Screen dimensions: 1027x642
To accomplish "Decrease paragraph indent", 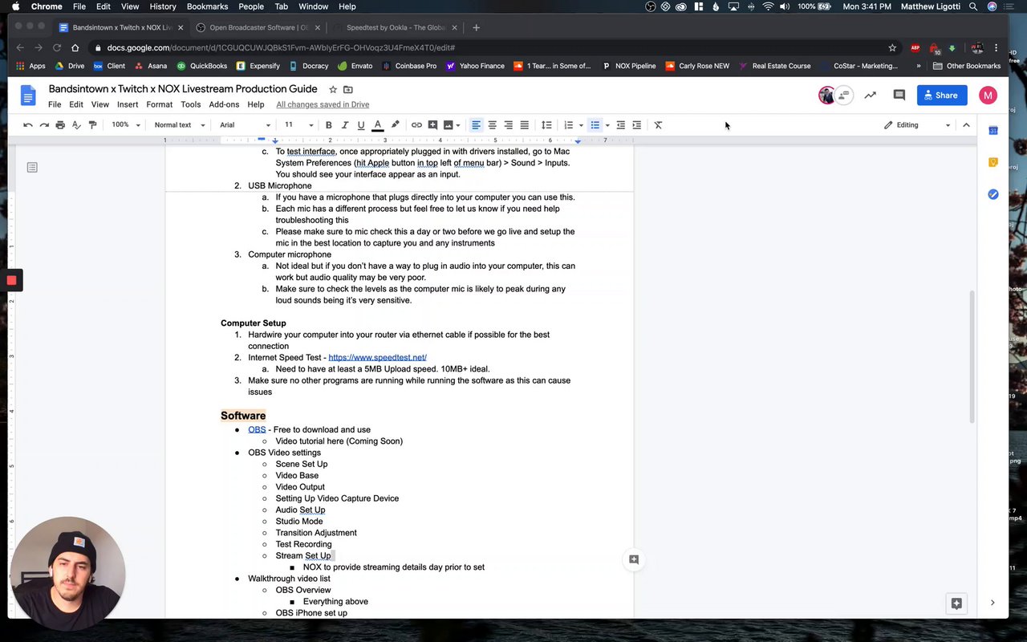I will pos(620,125).
